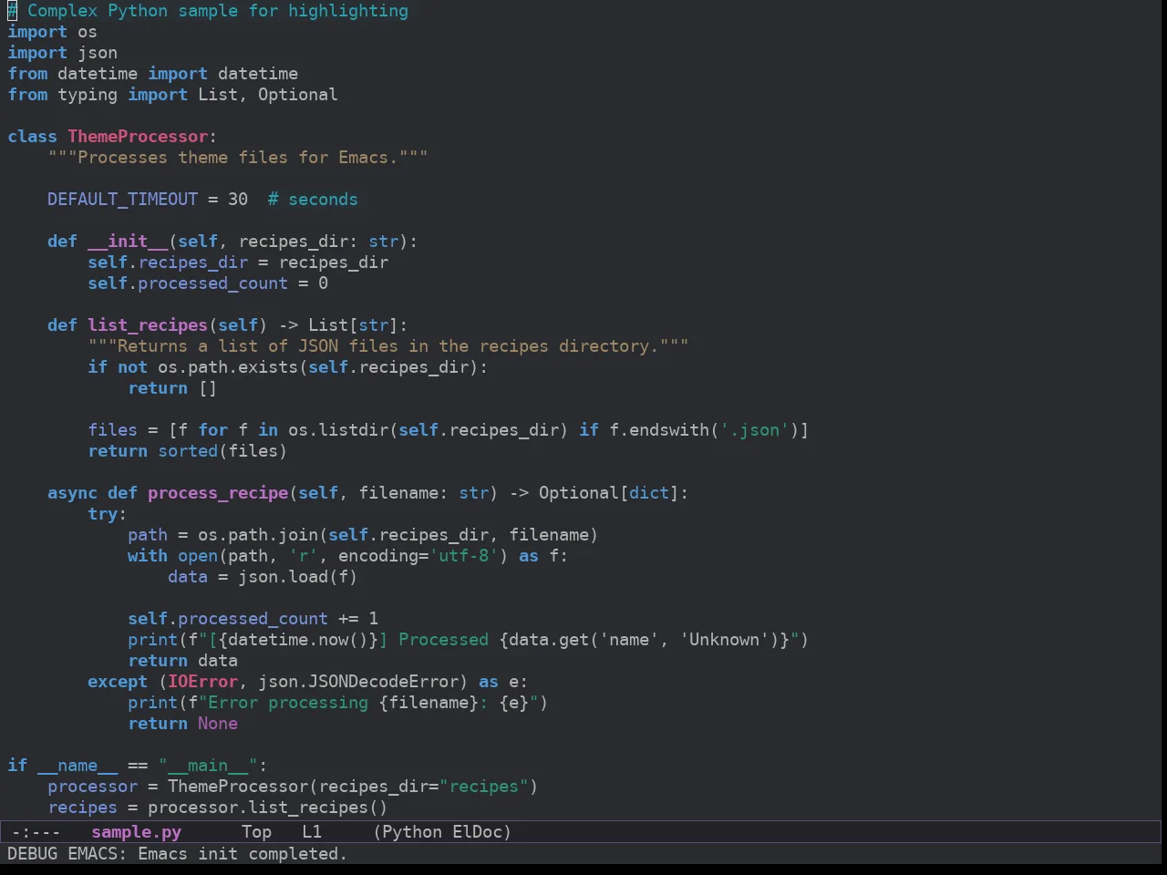
Task: Click the '# seconds' comment
Action: pyautogui.click(x=313, y=200)
